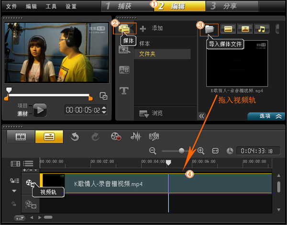Click the undo arrow icon
Screen dimensions: 287x225
tap(75, 137)
